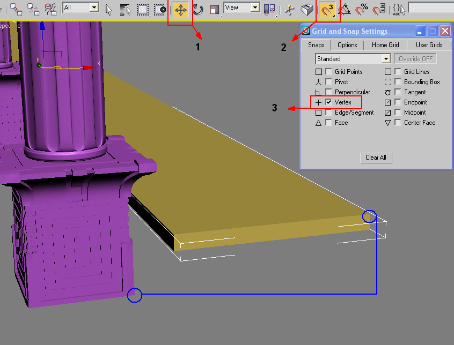Activate the Select and Rotate tool
454x345 pixels.
click(198, 9)
